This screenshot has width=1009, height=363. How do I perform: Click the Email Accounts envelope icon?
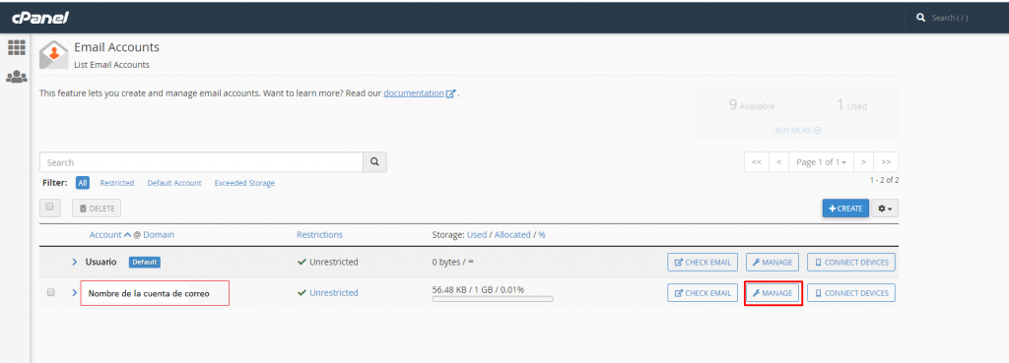pyautogui.click(x=53, y=55)
